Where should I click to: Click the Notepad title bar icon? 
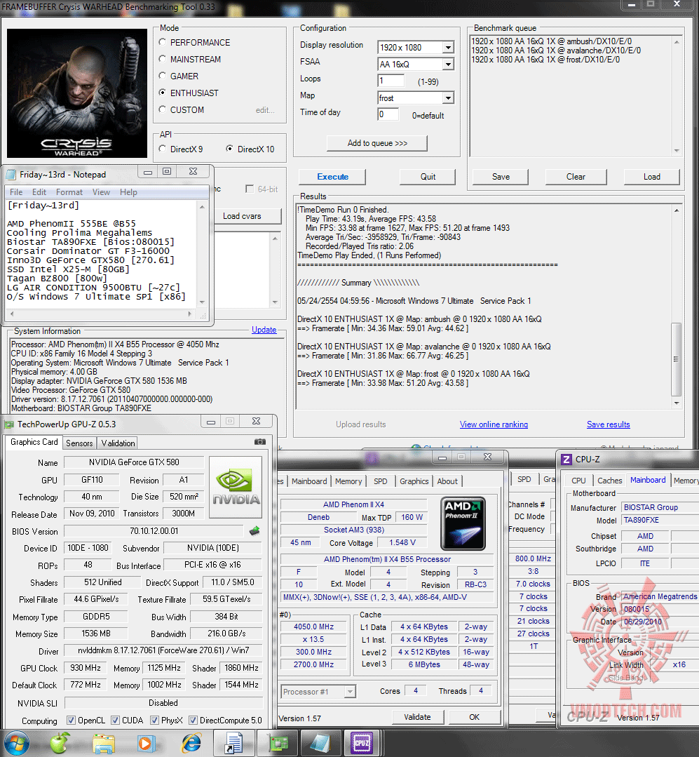click(x=11, y=174)
